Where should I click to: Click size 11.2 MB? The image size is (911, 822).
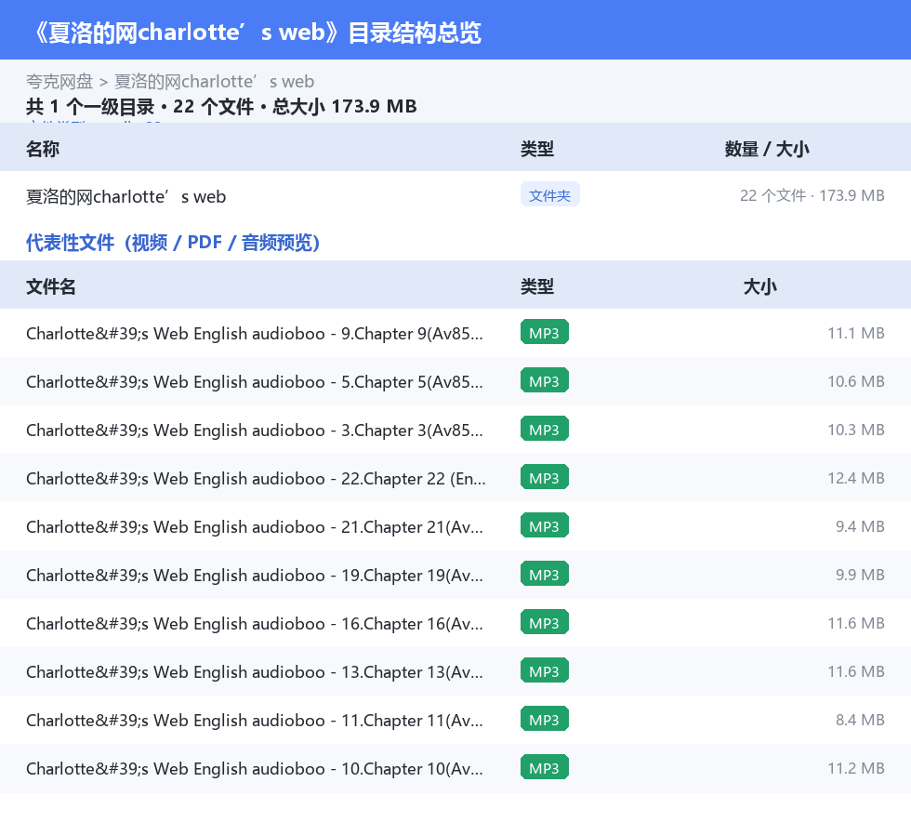tap(856, 767)
